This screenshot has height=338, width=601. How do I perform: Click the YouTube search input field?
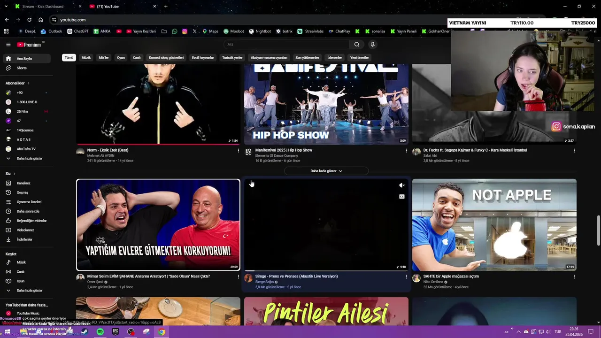click(286, 45)
